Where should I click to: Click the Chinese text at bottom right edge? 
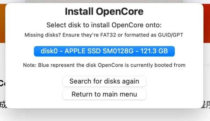(206, 104)
